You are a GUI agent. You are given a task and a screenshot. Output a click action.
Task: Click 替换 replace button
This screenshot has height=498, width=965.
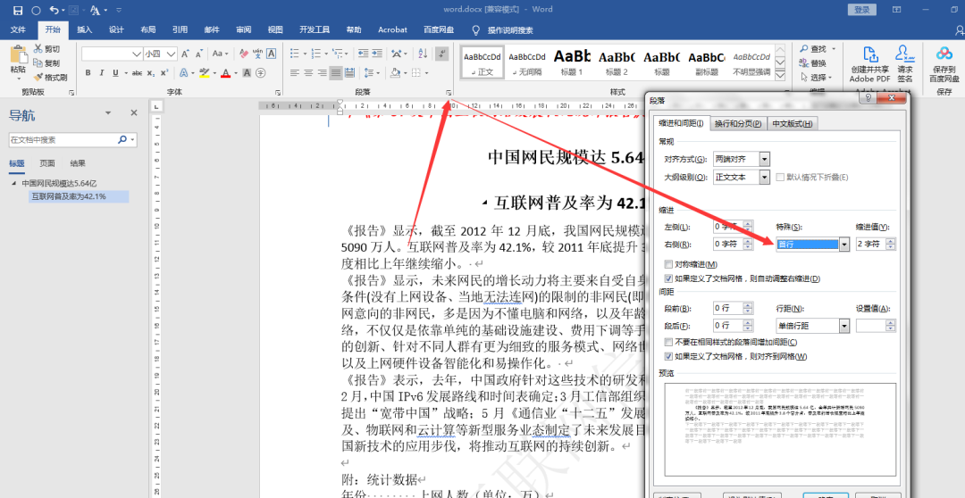pos(814,63)
